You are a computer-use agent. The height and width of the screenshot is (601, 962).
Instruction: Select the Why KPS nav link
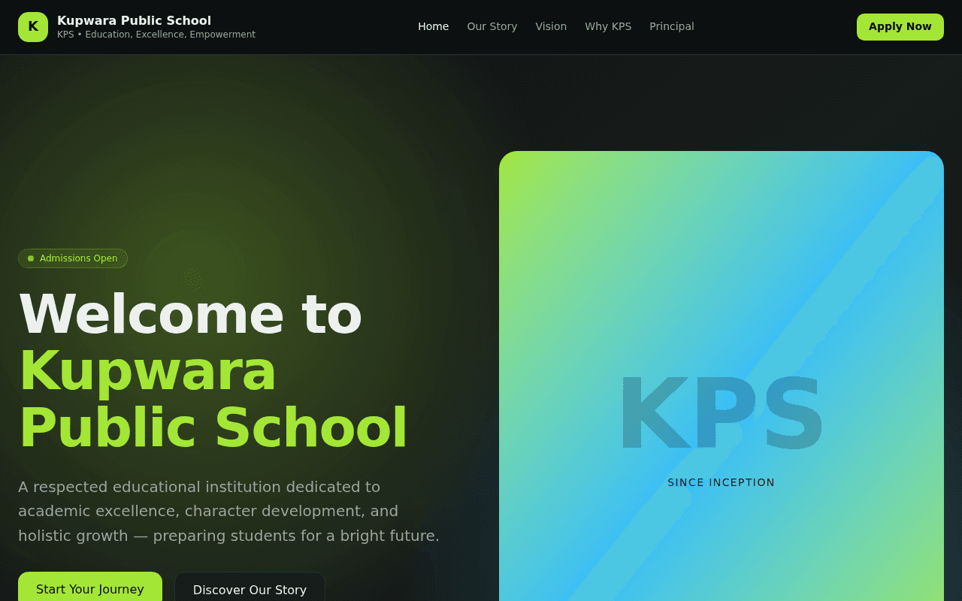tap(608, 26)
